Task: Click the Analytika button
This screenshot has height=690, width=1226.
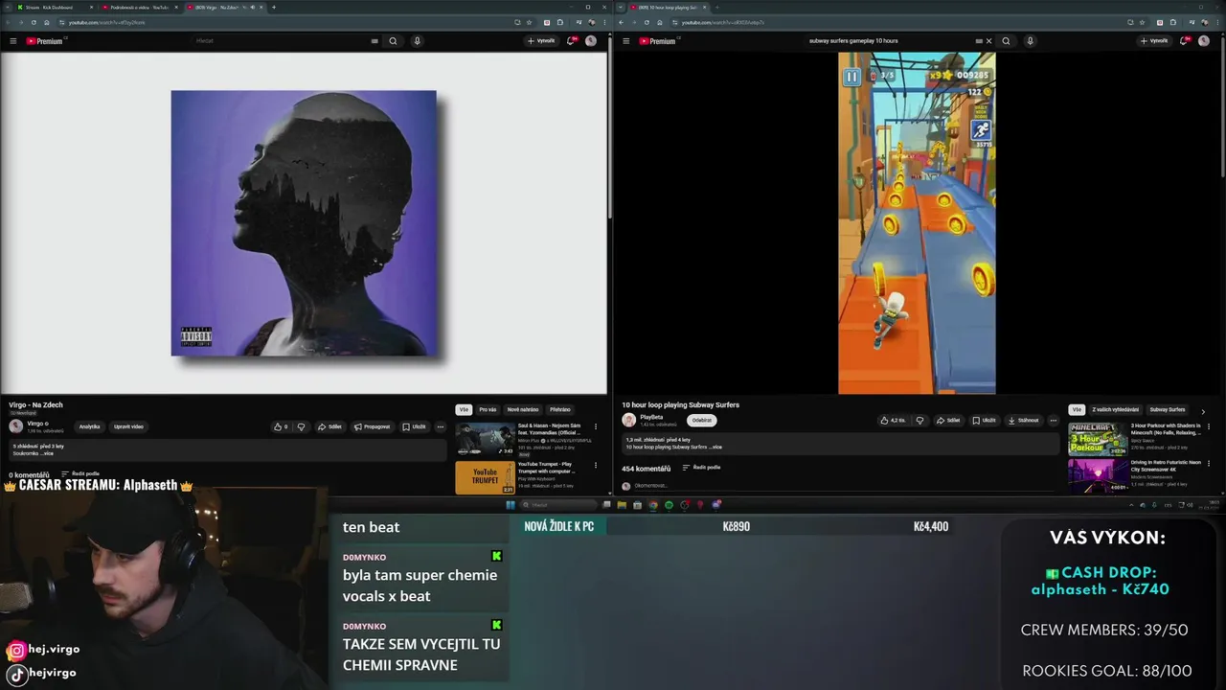Action: [x=89, y=426]
